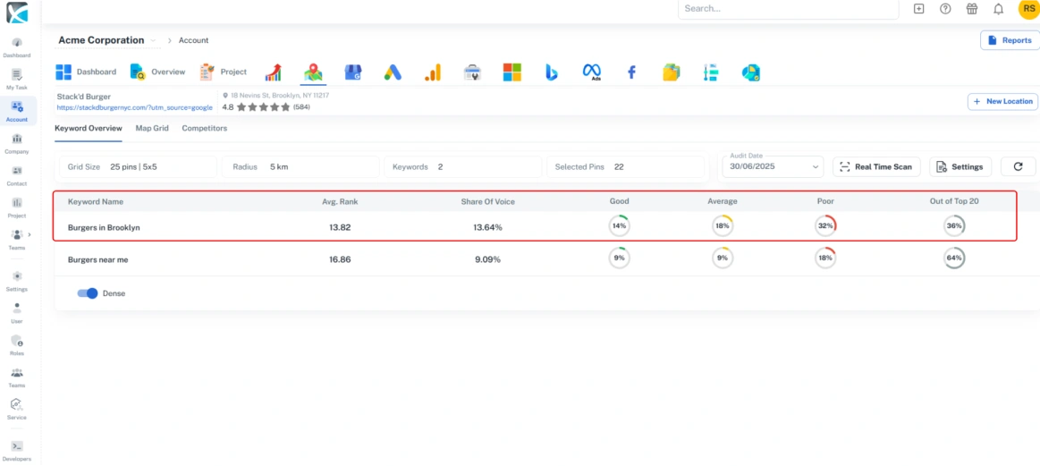The image size is (1040, 466).
Task: Open the Microsoft logo icon
Action: coord(512,72)
